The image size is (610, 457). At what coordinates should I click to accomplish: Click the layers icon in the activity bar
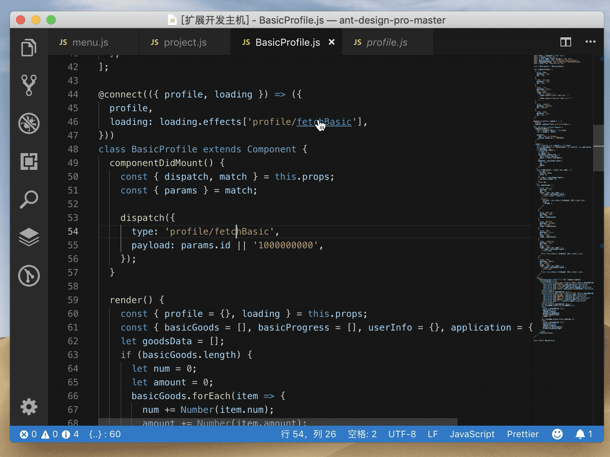[29, 238]
